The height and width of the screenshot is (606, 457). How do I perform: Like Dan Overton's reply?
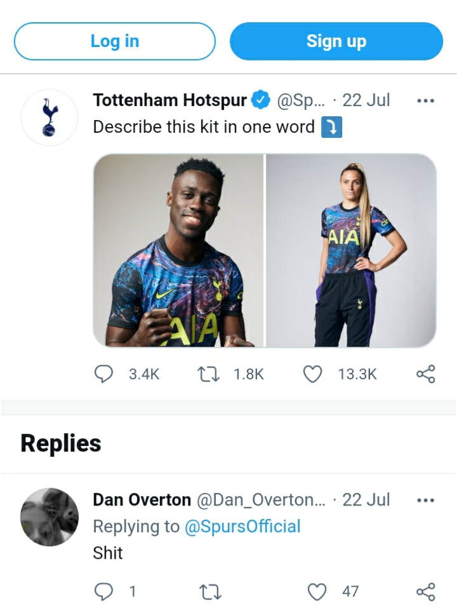point(316,591)
